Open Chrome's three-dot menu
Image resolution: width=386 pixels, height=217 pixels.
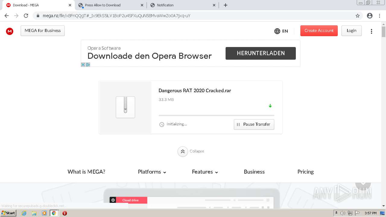pyautogui.click(x=379, y=16)
